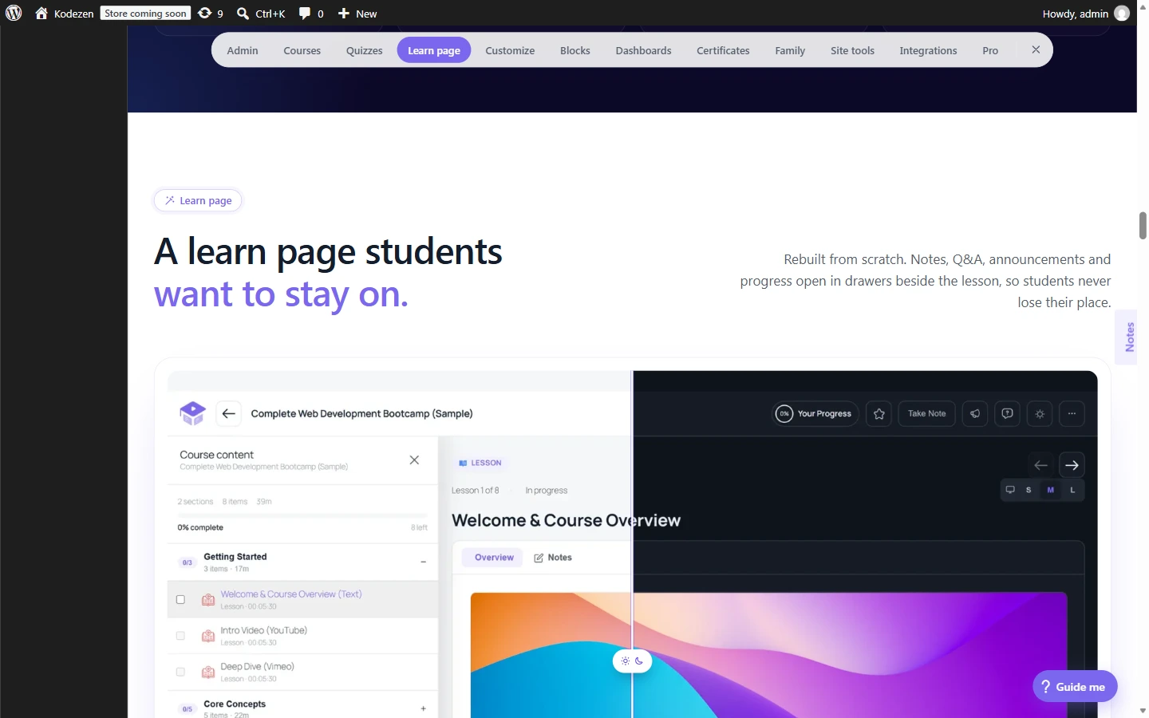Open the Quizzes nav tab
1149x718 pixels.
tap(365, 50)
